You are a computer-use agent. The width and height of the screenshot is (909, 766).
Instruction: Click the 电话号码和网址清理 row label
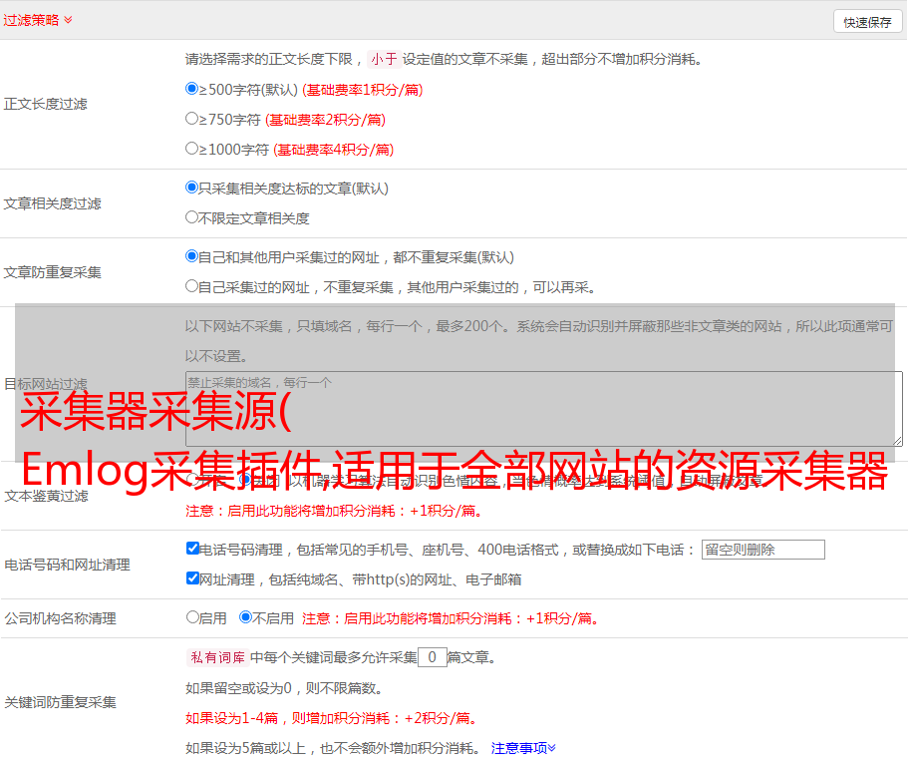[x=67, y=565]
